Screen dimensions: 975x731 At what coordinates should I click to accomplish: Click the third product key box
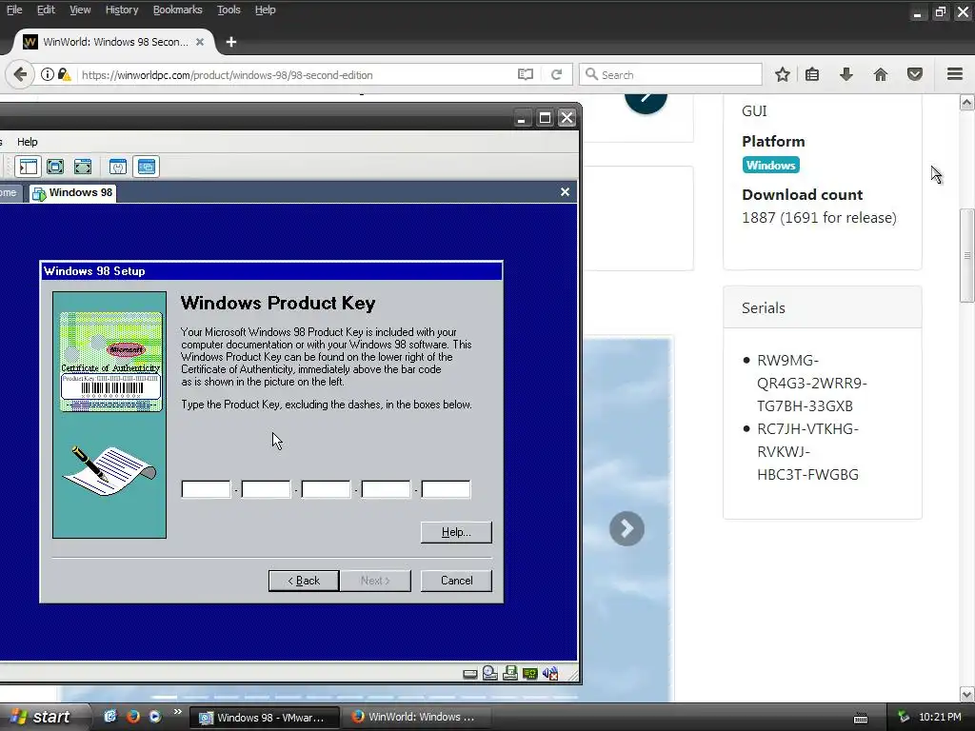[326, 489]
